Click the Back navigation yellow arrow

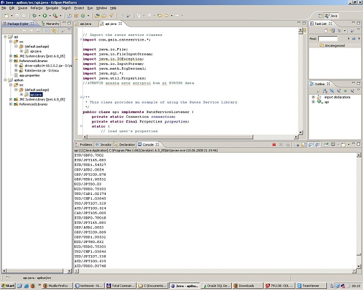[x=167, y=16]
